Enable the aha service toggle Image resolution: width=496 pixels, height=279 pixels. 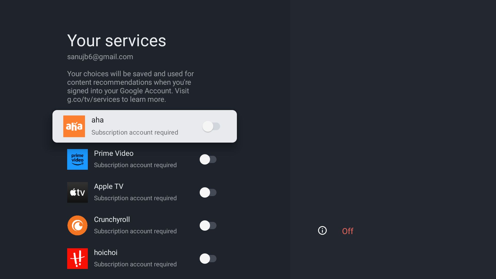pos(211,126)
